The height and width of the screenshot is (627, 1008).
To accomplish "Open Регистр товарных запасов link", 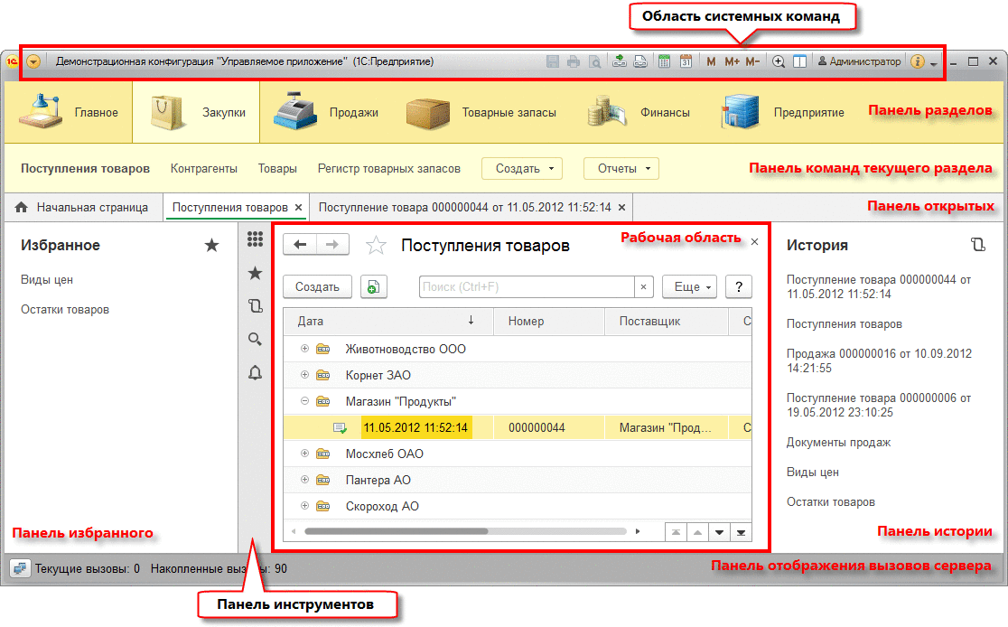I will pos(389,168).
